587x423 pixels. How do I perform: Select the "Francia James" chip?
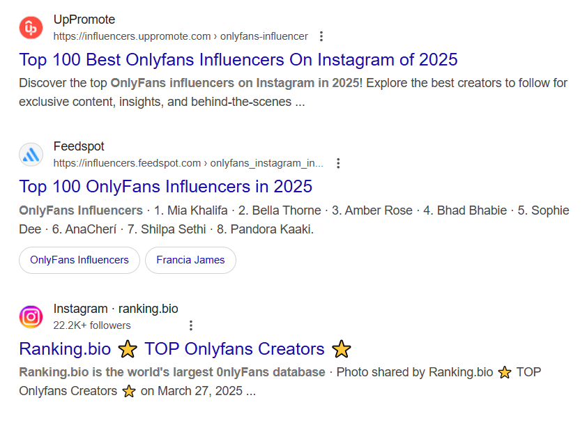coord(190,260)
